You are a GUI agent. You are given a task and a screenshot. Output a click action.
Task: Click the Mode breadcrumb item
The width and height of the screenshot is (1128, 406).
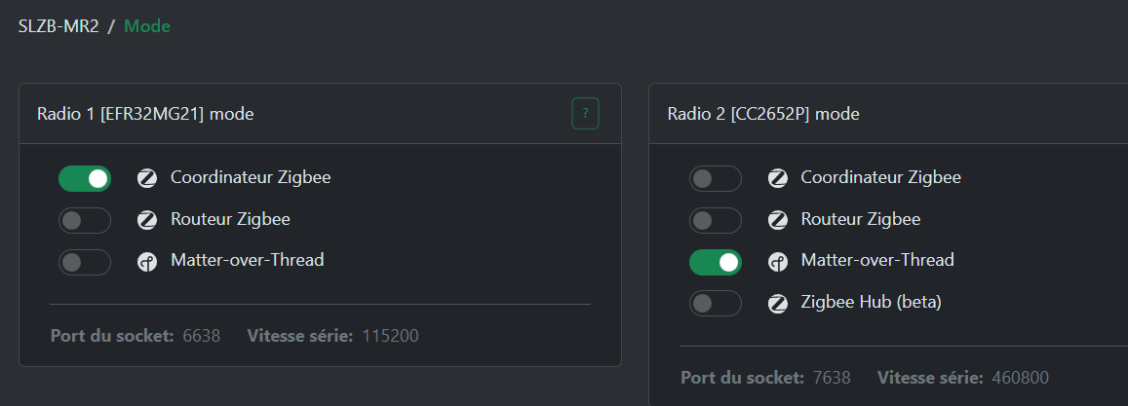pos(147,26)
